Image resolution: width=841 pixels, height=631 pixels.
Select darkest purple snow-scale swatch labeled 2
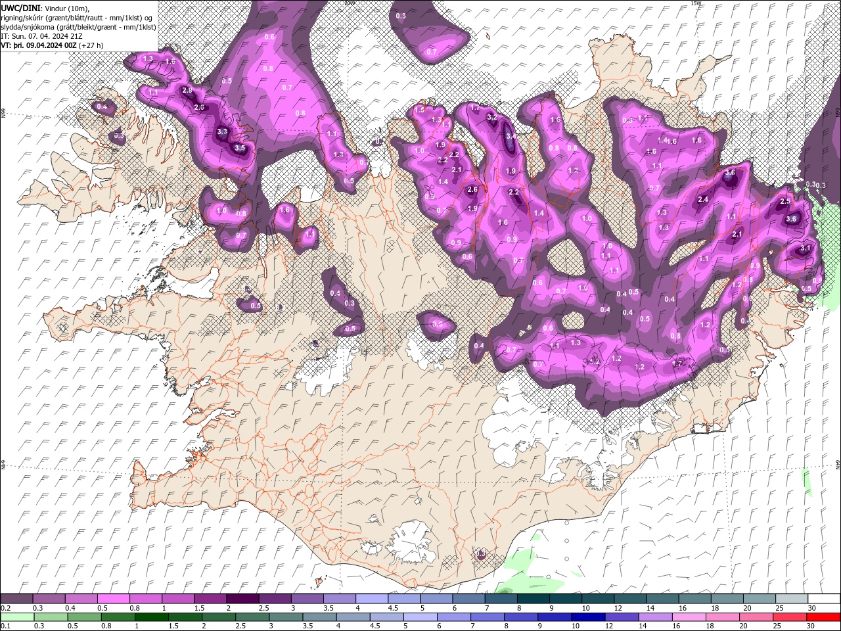click(242, 599)
